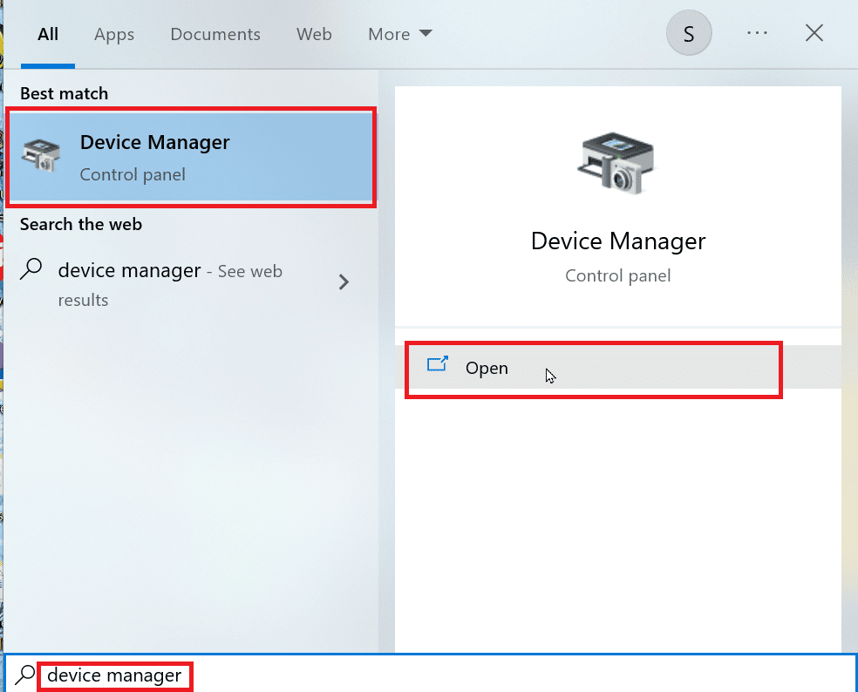Image resolution: width=858 pixels, height=692 pixels.
Task: Close the search panel with the X
Action: (814, 34)
